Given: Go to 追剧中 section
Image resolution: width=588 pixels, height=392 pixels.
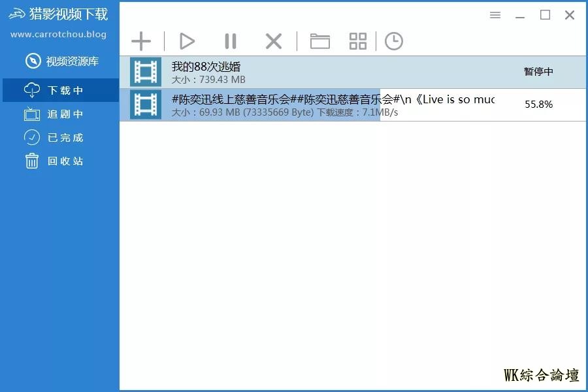Looking at the screenshot, I should [x=61, y=114].
